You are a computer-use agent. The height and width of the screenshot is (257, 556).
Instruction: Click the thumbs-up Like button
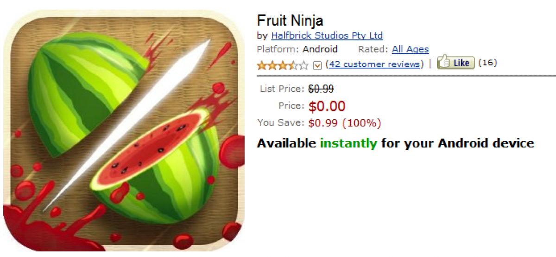pos(456,63)
